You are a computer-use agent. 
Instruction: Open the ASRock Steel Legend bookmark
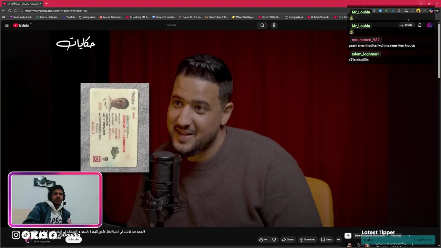[x=243, y=17]
